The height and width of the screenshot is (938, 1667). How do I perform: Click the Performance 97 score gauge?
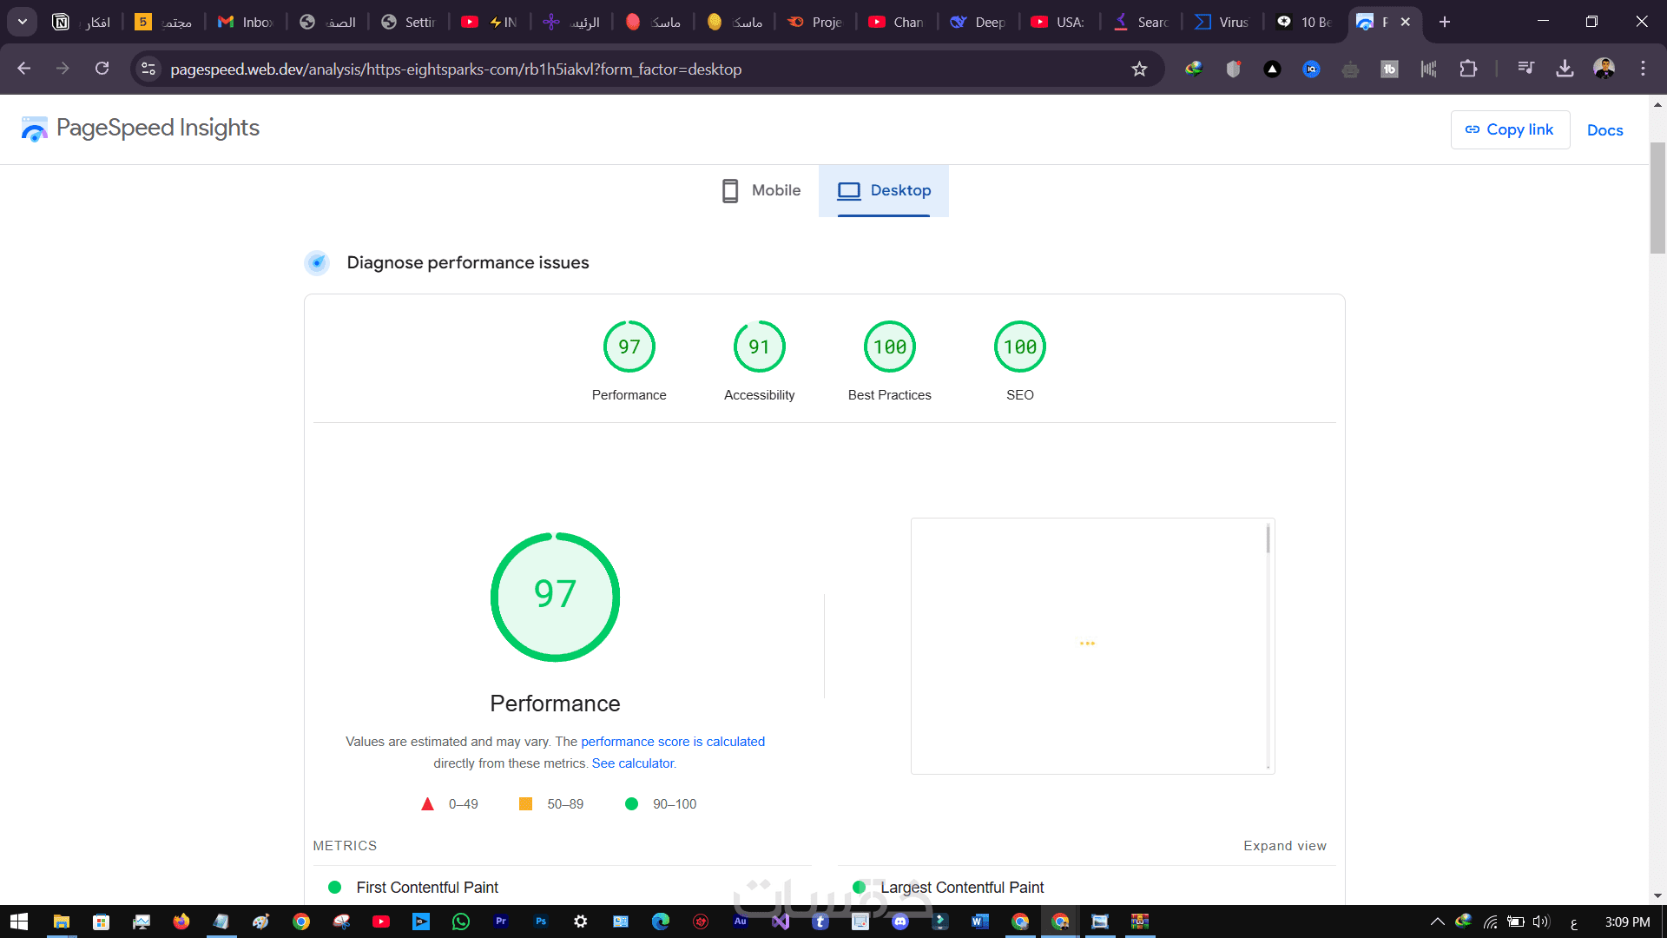[x=629, y=347]
